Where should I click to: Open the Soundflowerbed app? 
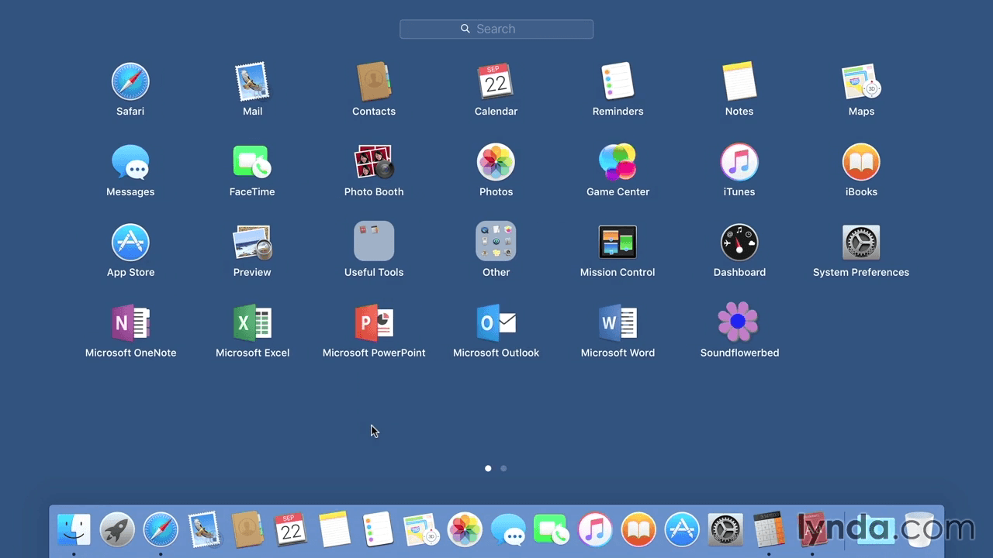click(x=739, y=322)
